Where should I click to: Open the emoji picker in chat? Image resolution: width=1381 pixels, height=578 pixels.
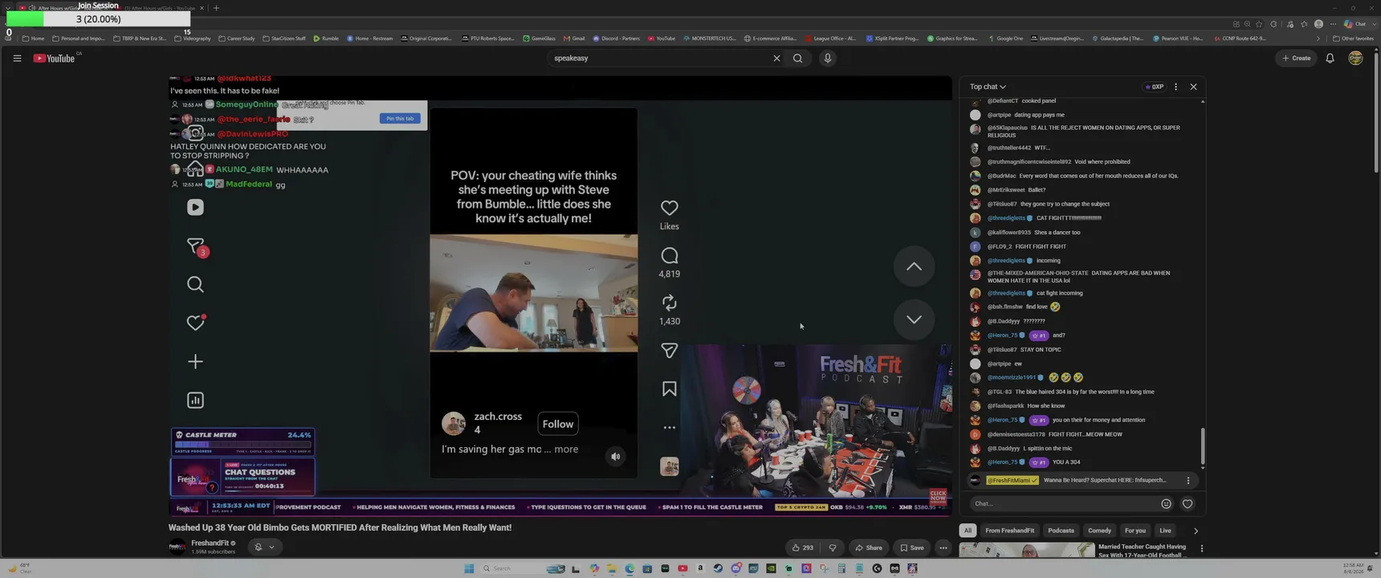(x=1166, y=503)
